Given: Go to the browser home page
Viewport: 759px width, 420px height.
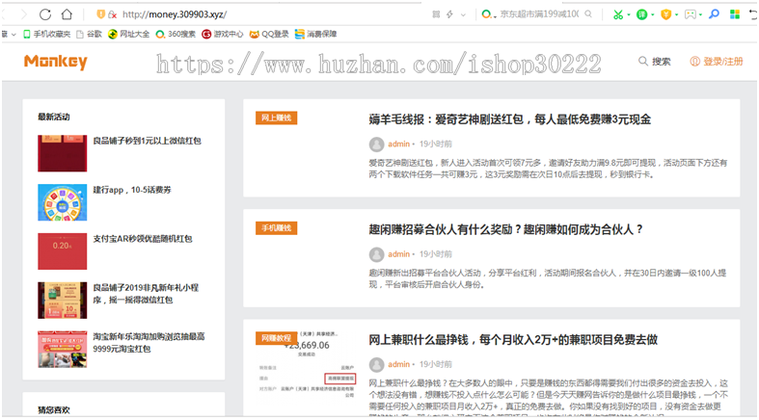Looking at the screenshot, I should [67, 14].
